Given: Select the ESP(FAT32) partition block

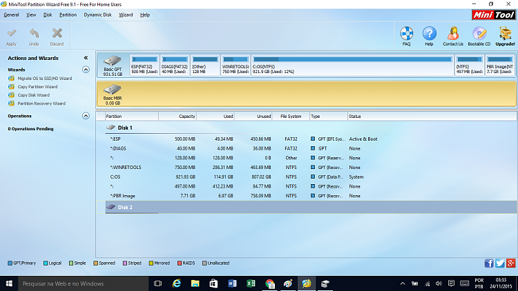Looking at the screenshot, I should [144, 66].
